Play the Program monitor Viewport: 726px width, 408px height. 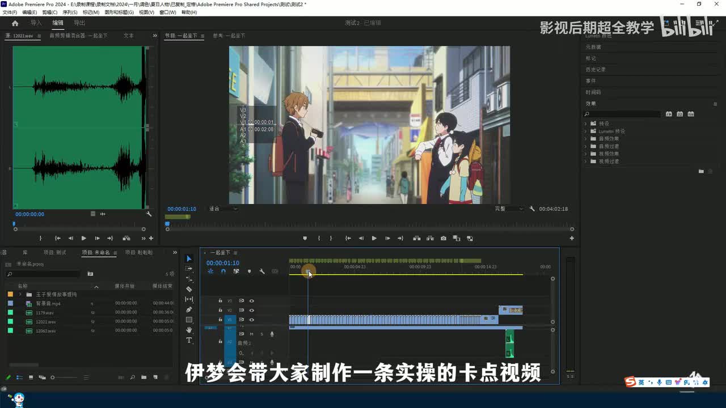(x=374, y=238)
